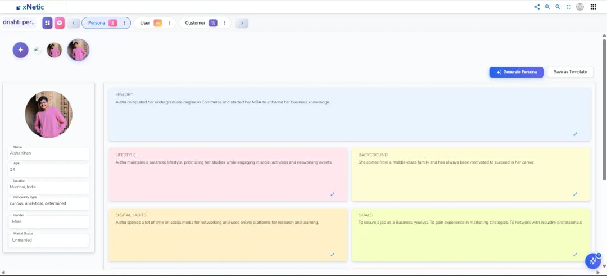607x276 pixels.
Task: Expand the Lifestyle card
Action: (332, 194)
